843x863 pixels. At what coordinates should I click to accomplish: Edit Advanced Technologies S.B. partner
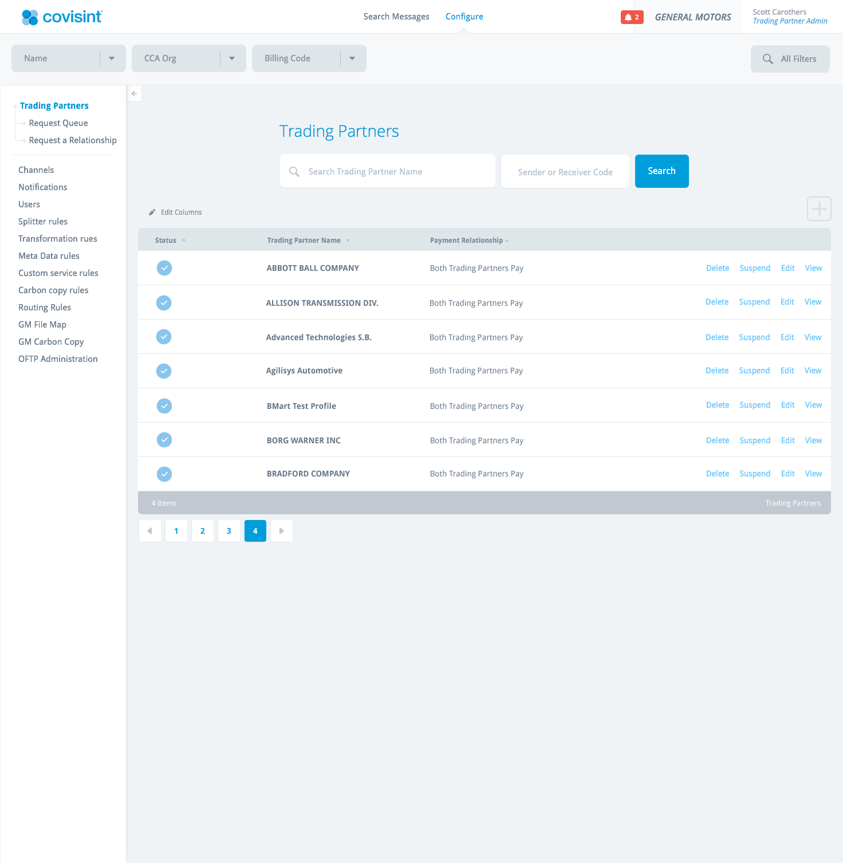787,337
